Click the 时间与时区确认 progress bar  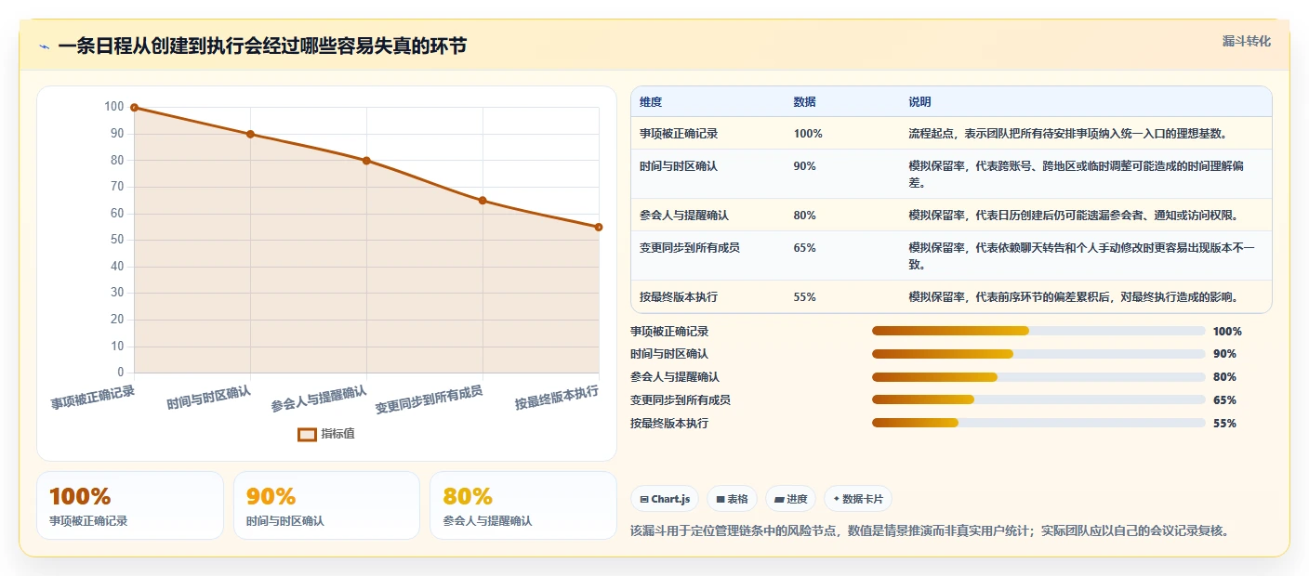(1038, 354)
